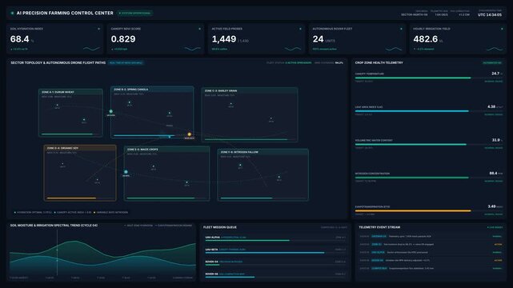Click the 68.4 soil hydration value

[x=20, y=39]
